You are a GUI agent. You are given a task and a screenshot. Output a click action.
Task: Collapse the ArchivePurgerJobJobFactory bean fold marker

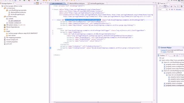point(53,34)
